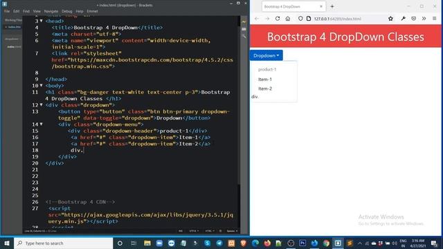Click the Windows search box on taskbar
The width and height of the screenshot is (443, 249).
[x=64, y=243]
